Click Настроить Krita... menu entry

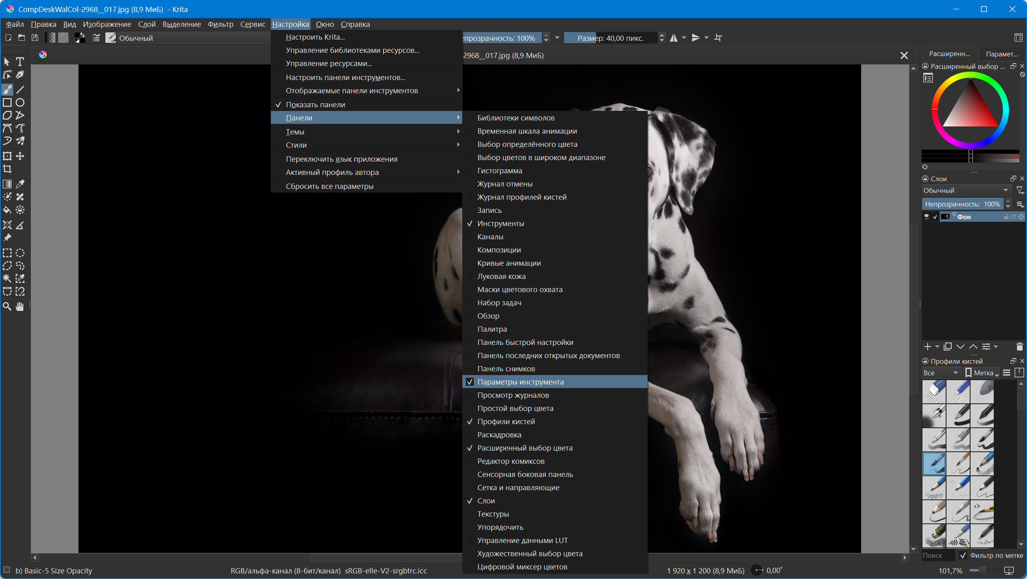315,37
